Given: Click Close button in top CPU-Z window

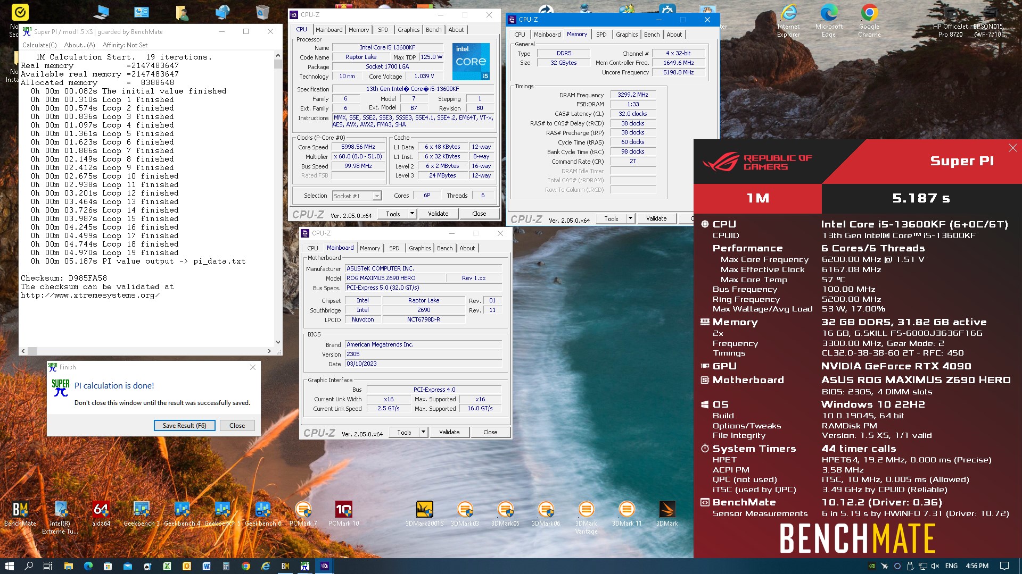Looking at the screenshot, I should 479,214.
